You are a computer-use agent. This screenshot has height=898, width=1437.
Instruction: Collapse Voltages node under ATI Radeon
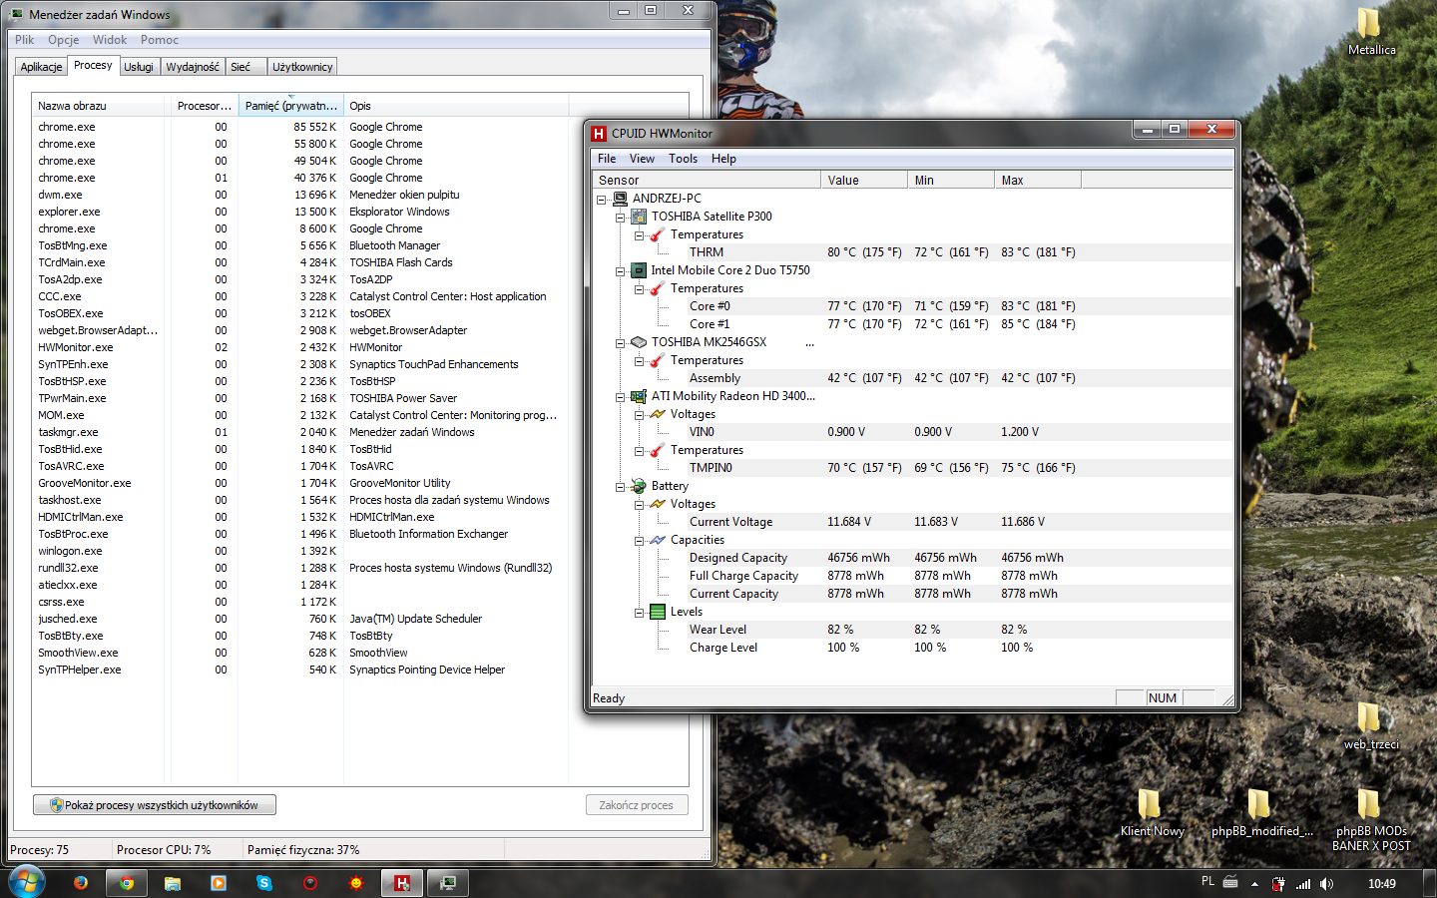(639, 415)
